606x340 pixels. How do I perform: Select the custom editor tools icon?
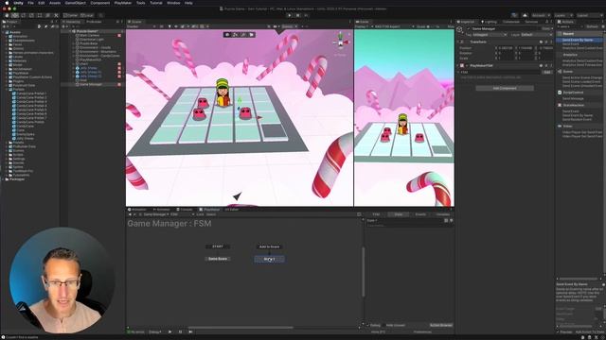56,15
